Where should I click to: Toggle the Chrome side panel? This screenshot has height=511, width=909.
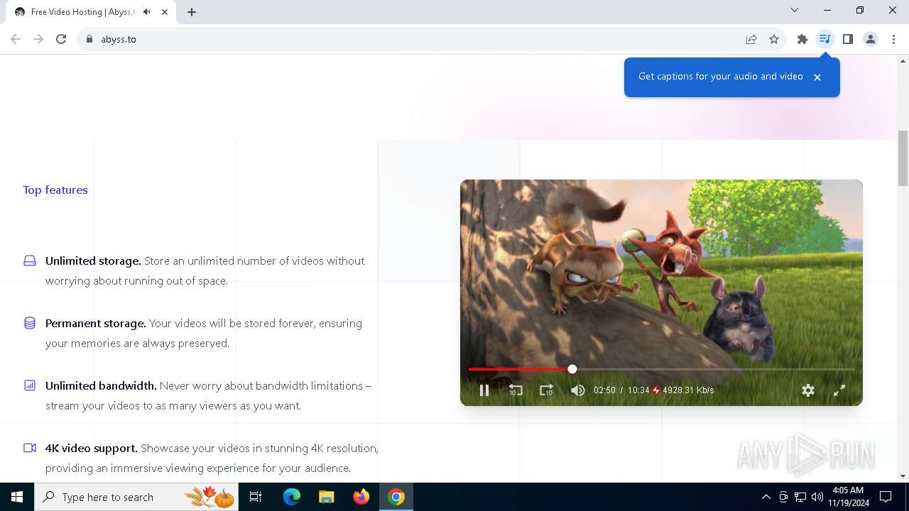pyautogui.click(x=848, y=39)
